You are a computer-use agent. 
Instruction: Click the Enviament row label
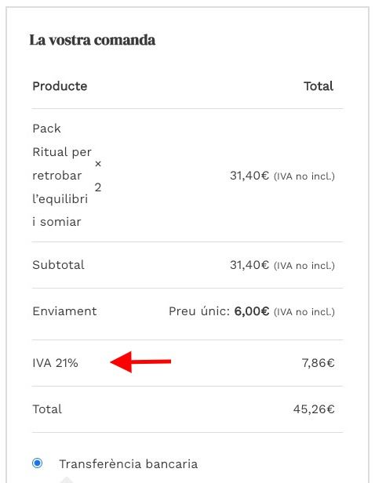click(64, 311)
